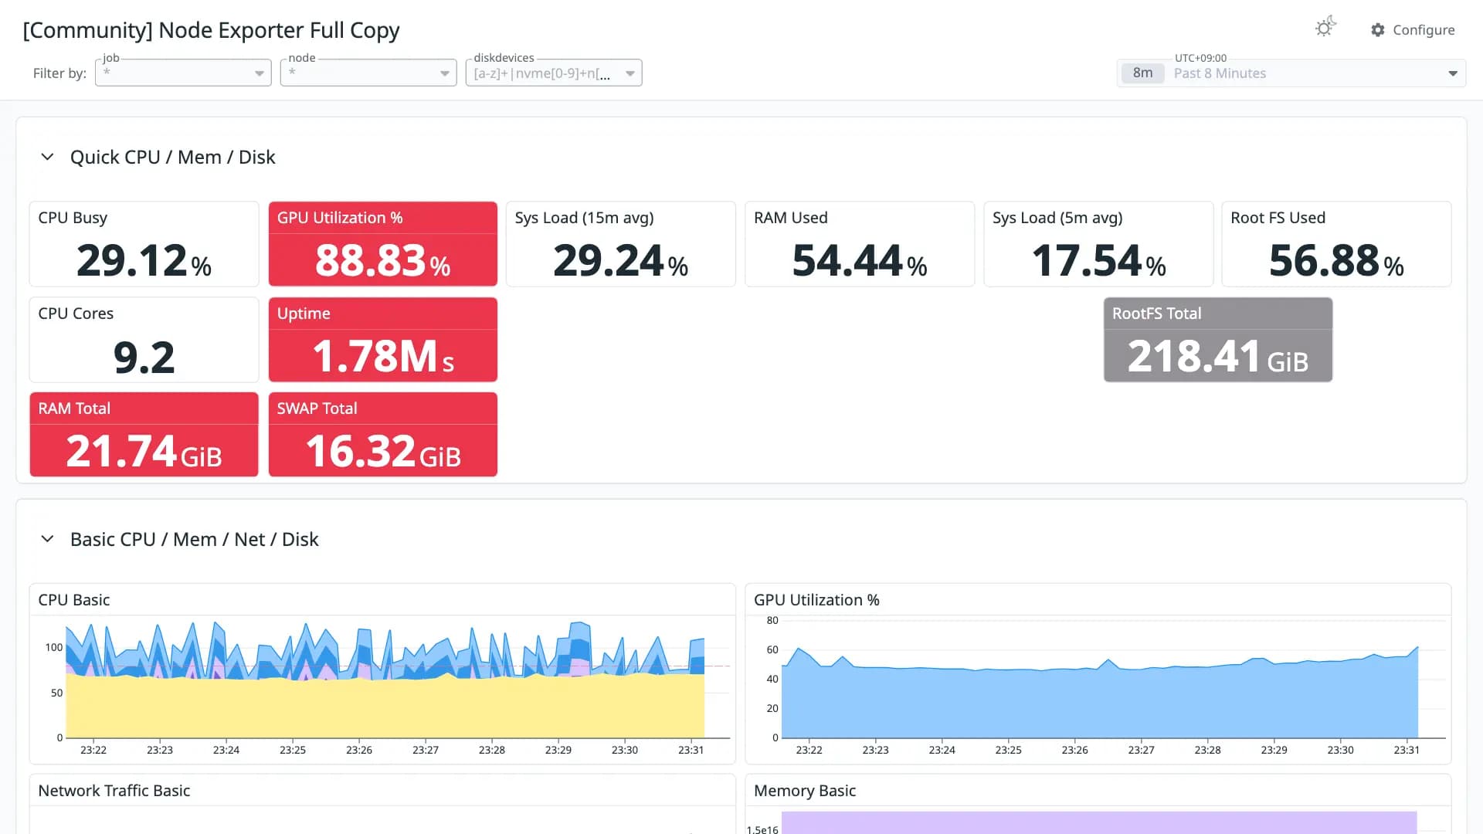This screenshot has width=1483, height=834.
Task: Select the RAM Total widget
Action: tap(144, 435)
